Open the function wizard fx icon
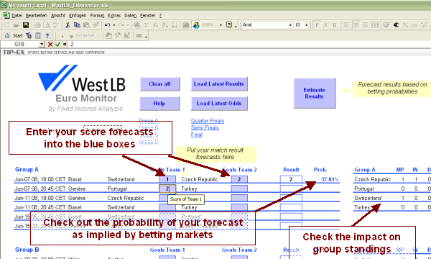Viewport: 431px width, 259px height. 156,25
